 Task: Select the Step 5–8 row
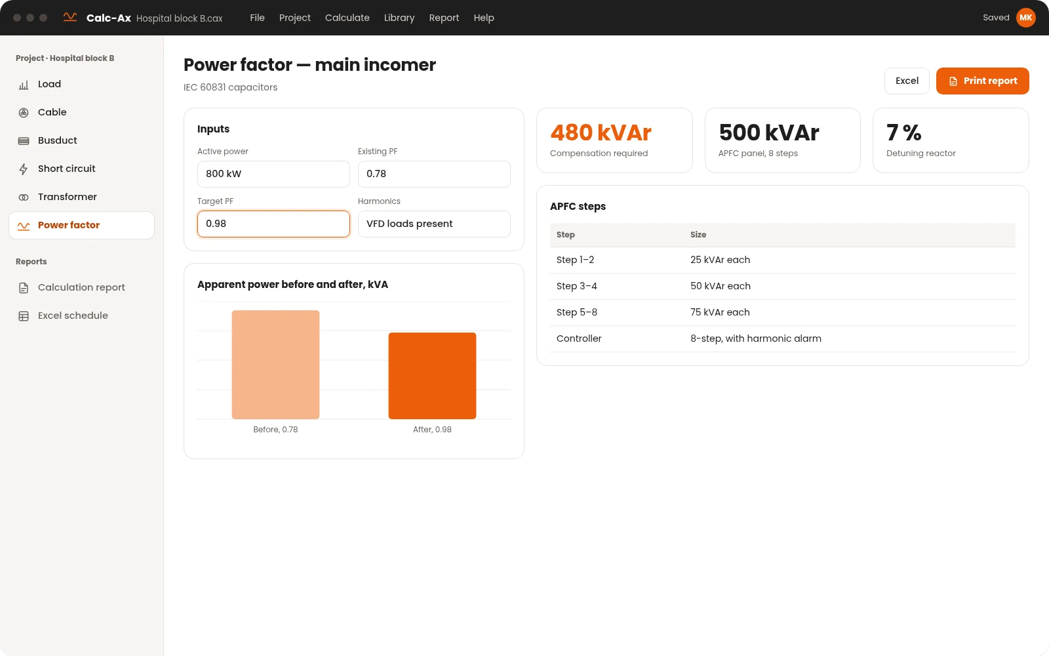[783, 312]
